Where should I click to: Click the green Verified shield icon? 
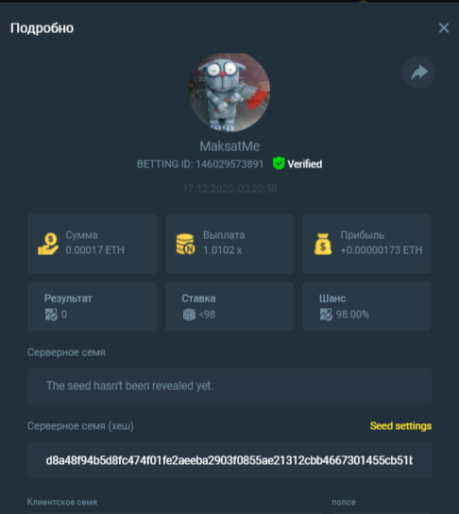279,163
